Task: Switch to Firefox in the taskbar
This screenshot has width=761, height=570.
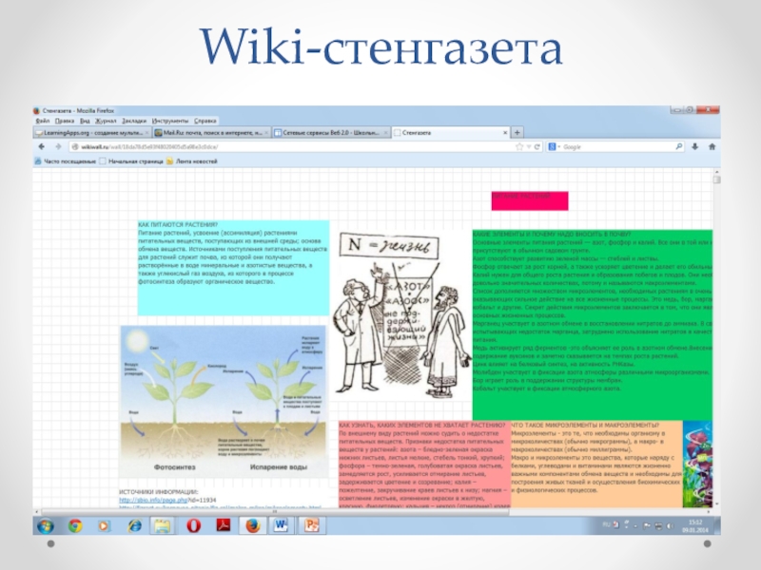Action: coord(253,526)
